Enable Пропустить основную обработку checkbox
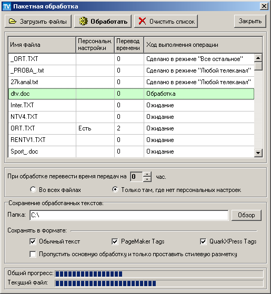Screen dimensions: 271x294 (33, 254)
